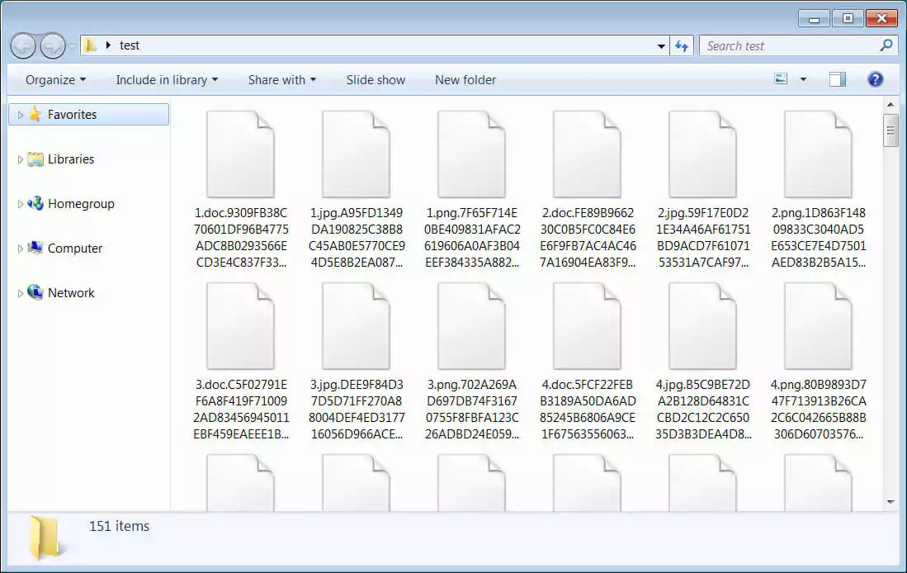This screenshot has width=907, height=573.
Task: Toggle the preview pane button
Action: [837, 79]
